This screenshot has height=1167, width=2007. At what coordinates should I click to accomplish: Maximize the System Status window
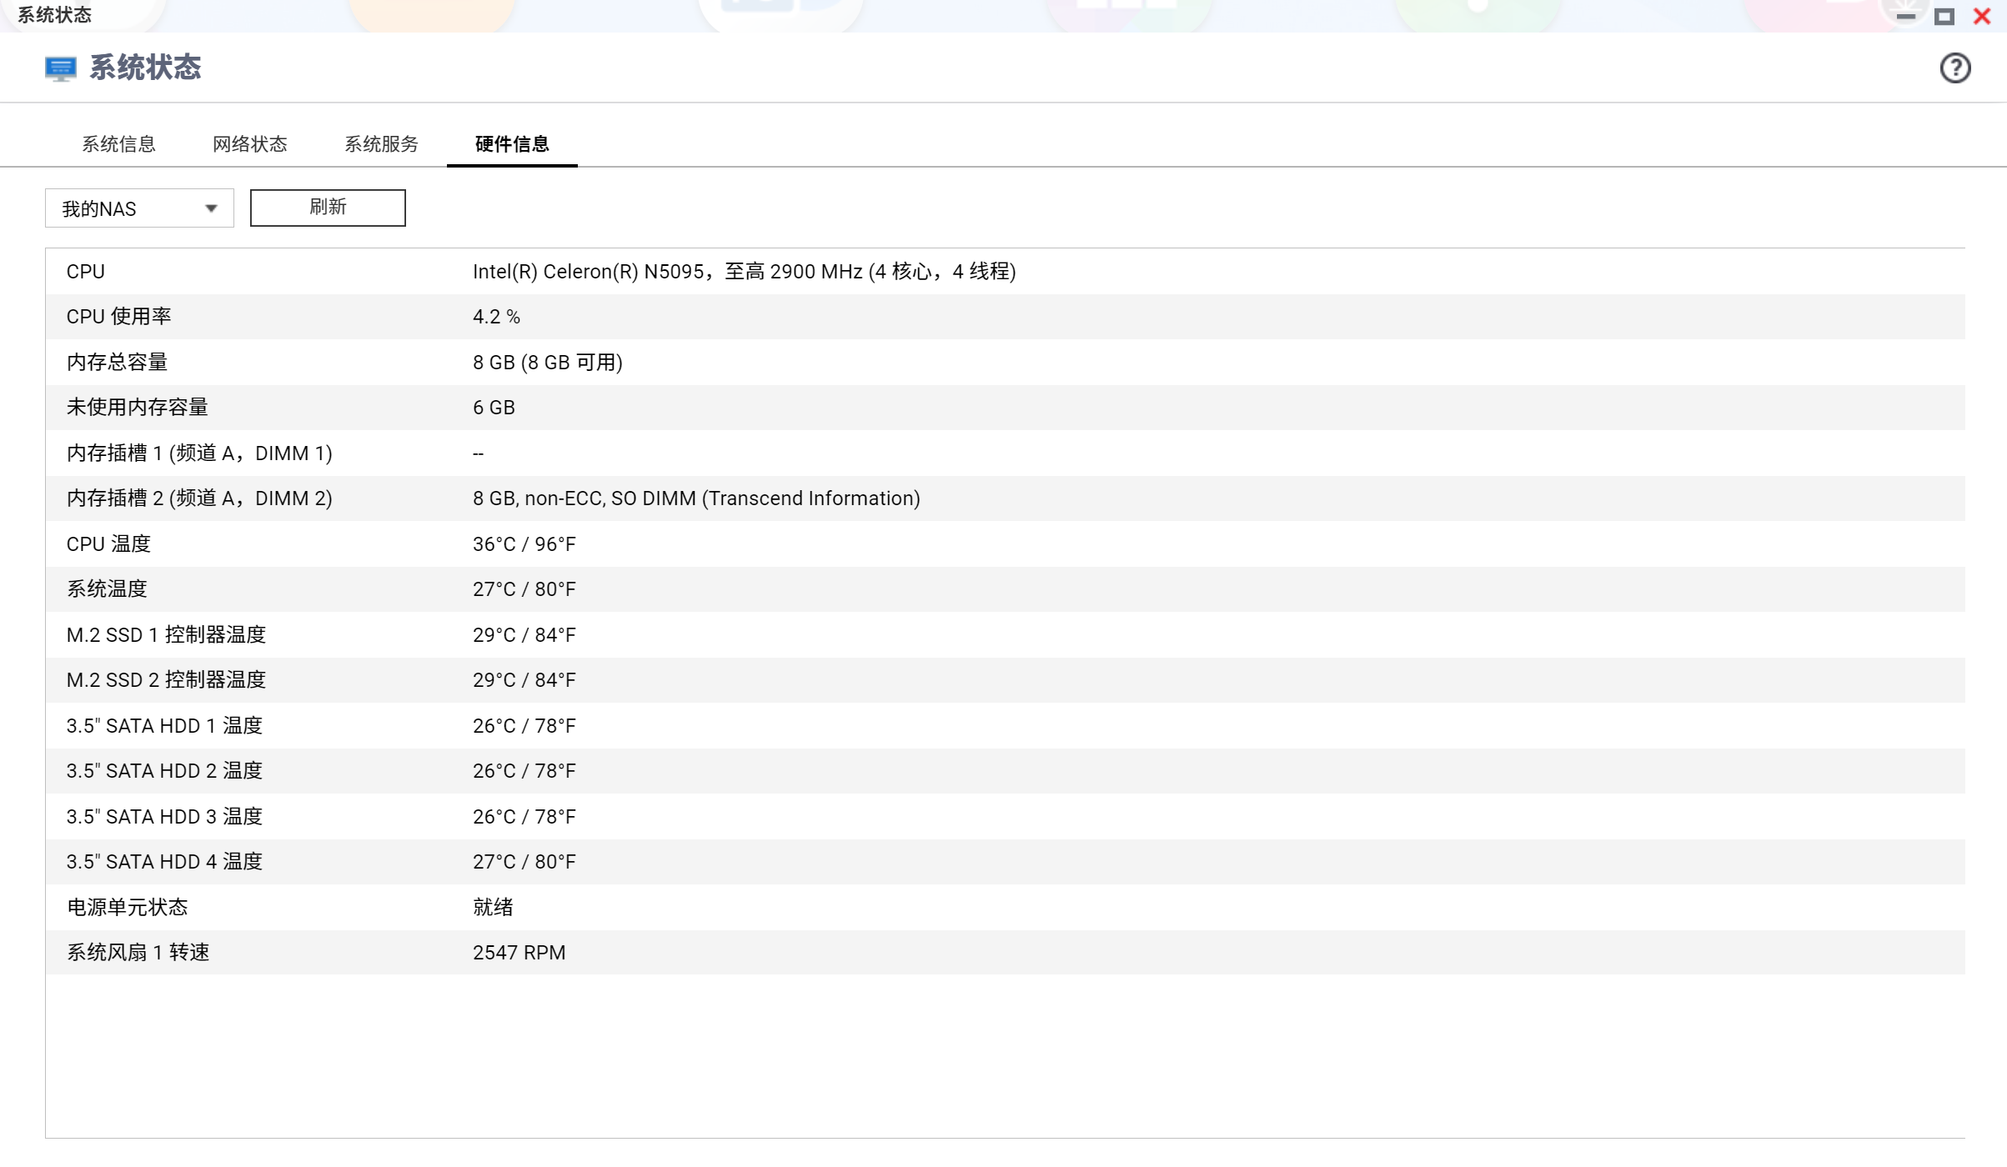[x=1944, y=16]
